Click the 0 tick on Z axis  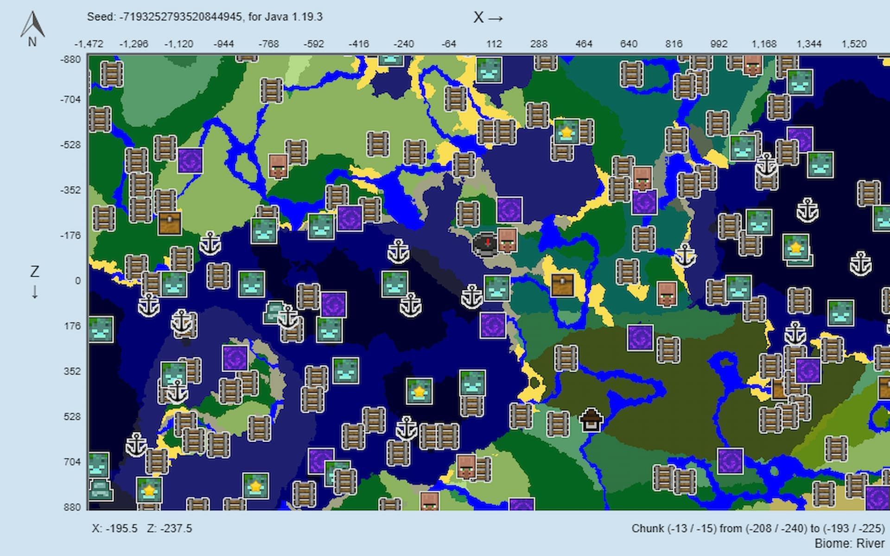click(x=77, y=281)
